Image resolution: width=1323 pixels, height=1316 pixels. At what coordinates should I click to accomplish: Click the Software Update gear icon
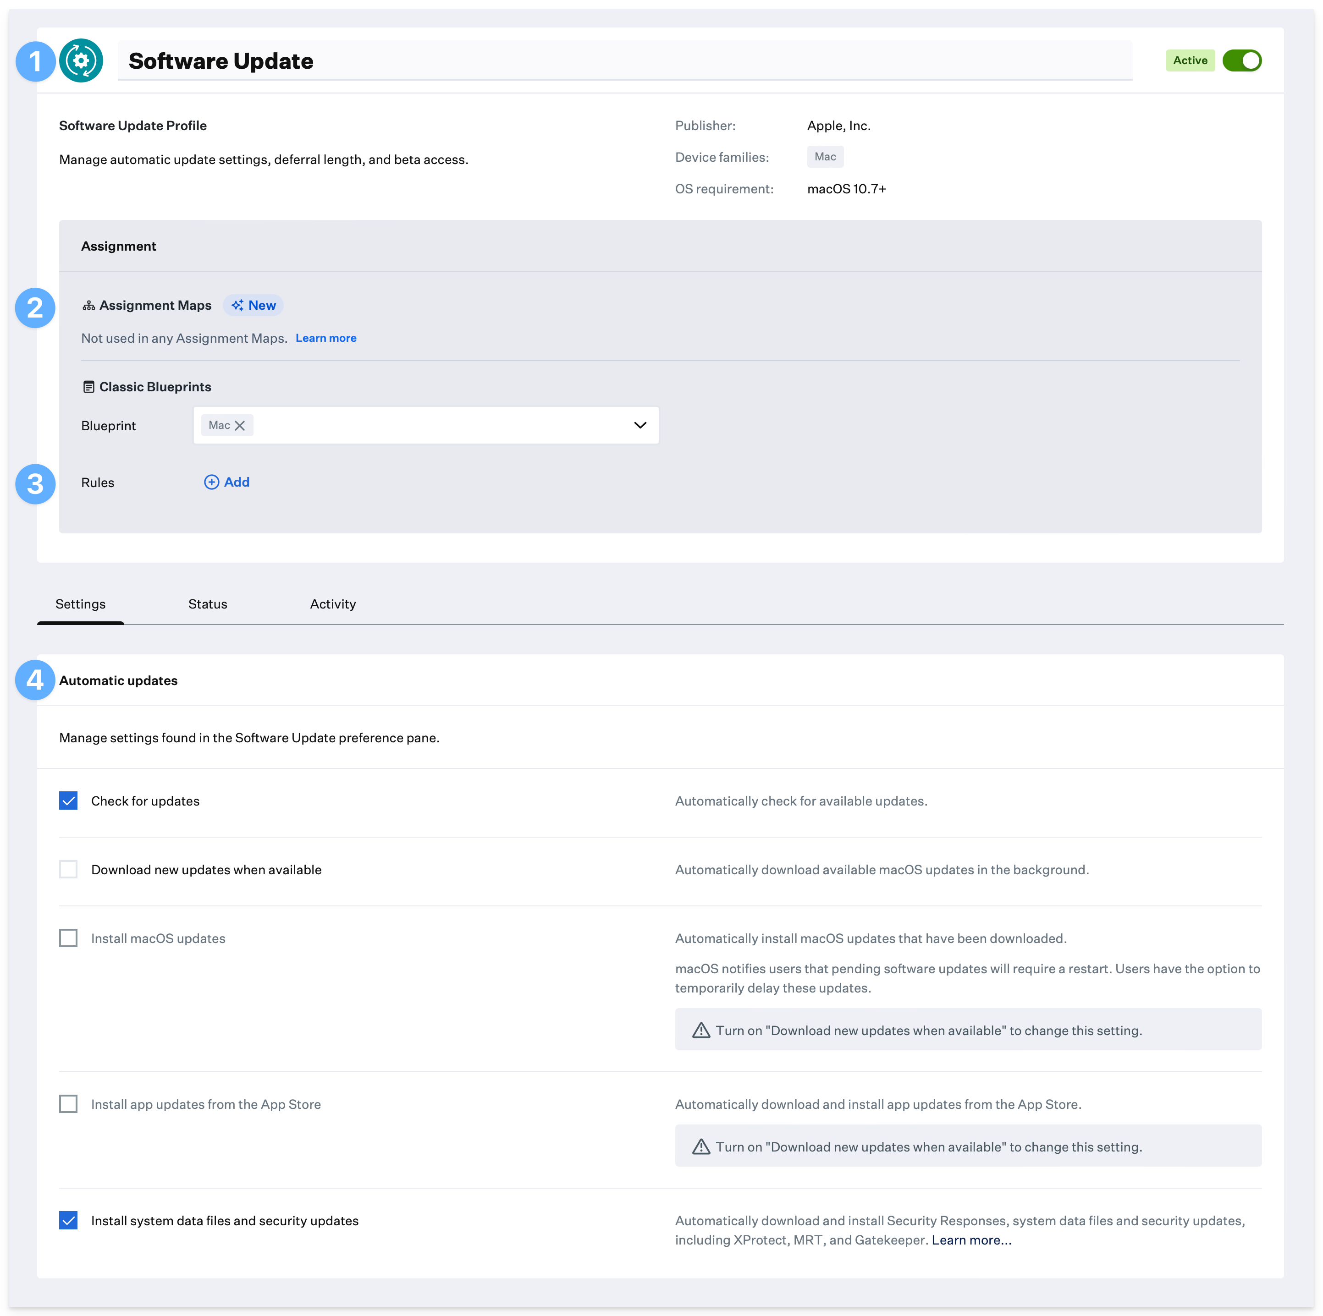(81, 59)
